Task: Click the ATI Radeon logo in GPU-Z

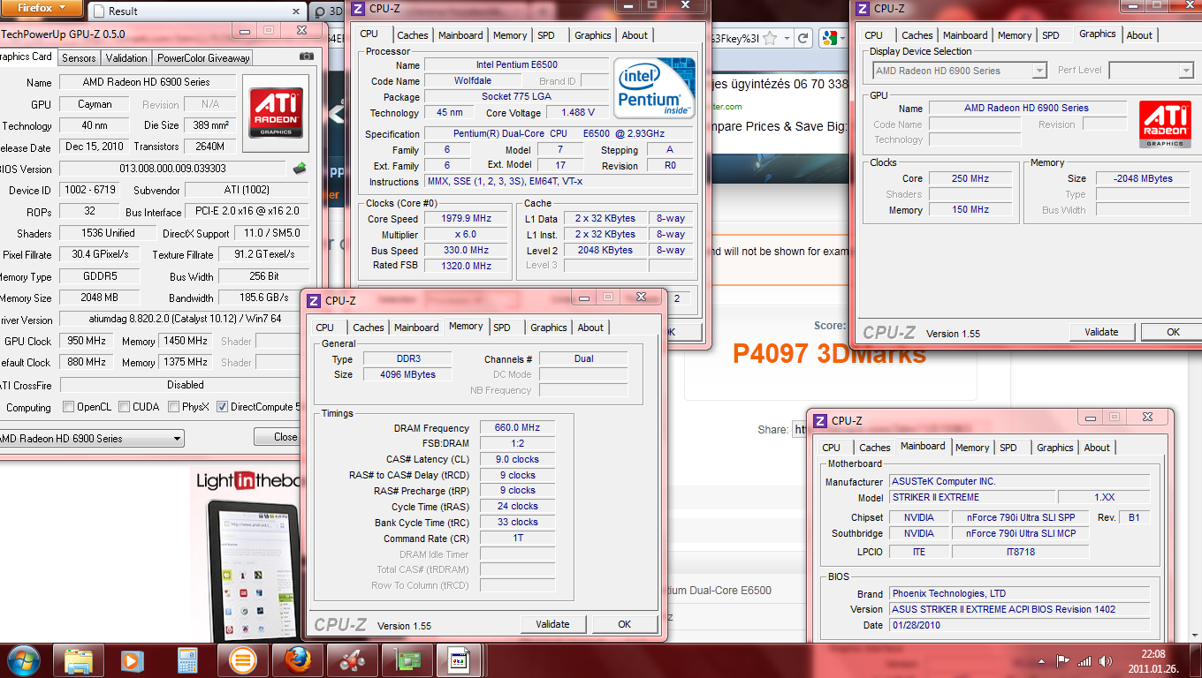Action: pos(276,112)
